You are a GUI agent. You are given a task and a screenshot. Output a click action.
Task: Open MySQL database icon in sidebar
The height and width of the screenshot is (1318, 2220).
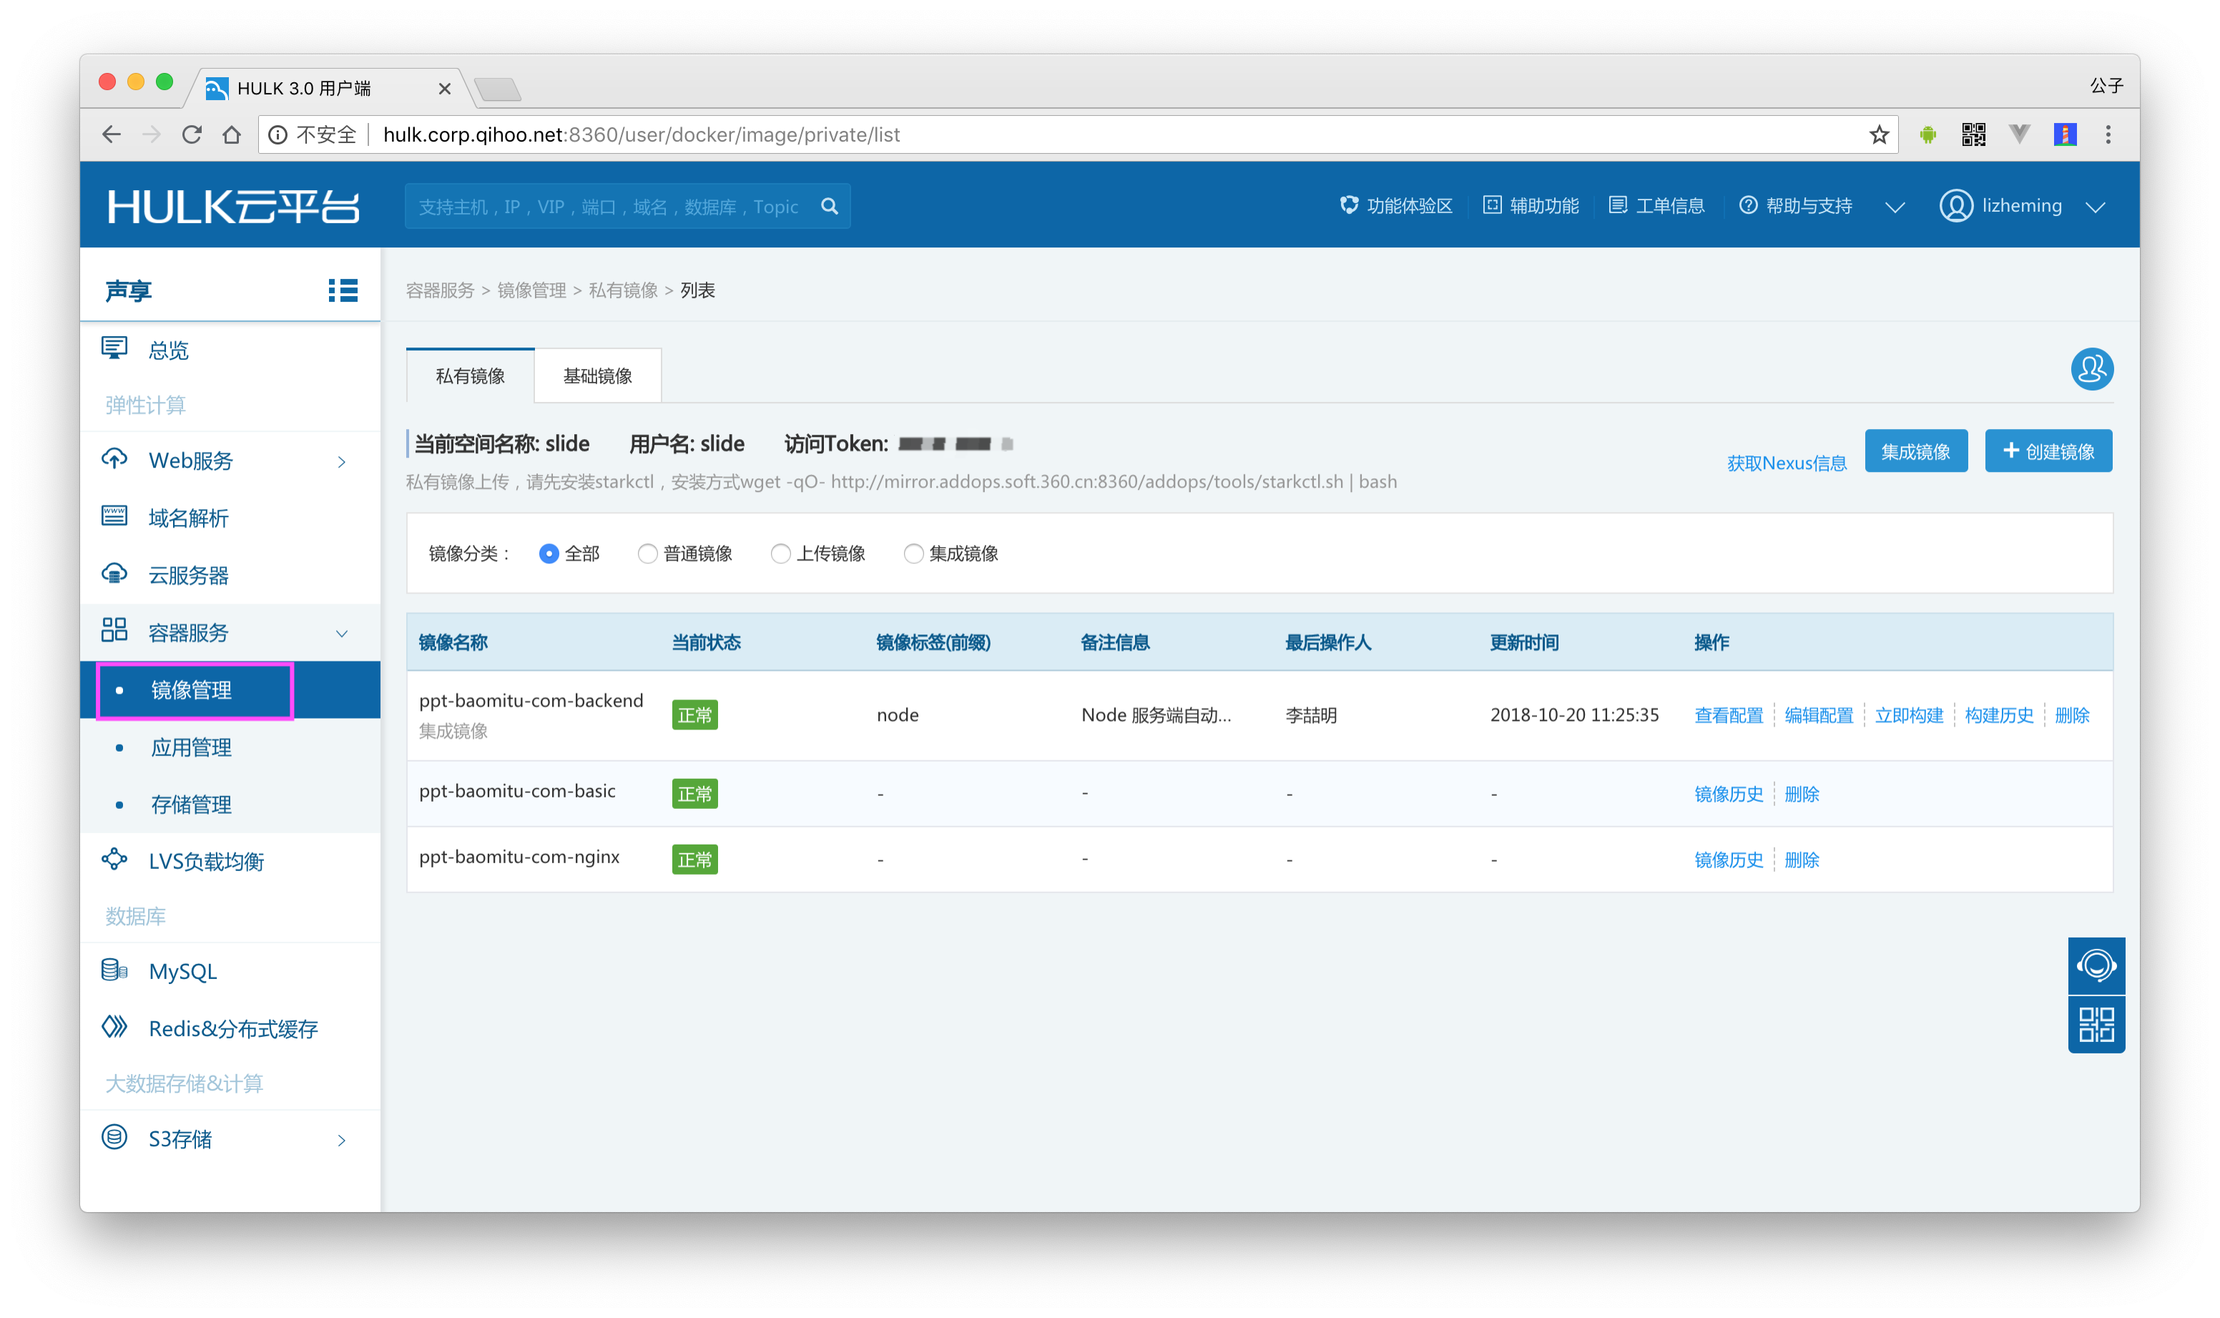coord(114,970)
